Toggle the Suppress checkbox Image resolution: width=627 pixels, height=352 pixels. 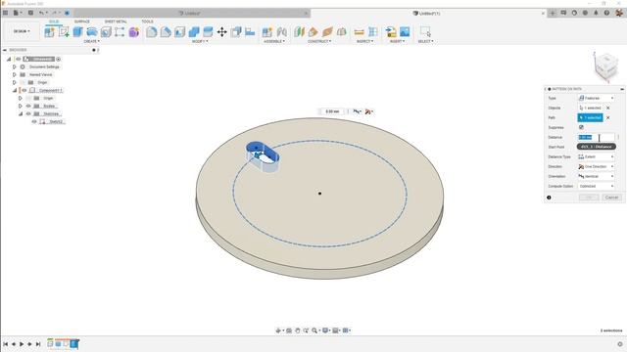[581, 127]
